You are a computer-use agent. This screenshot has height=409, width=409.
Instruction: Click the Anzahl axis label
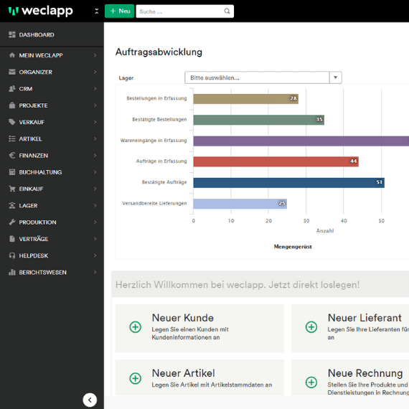(325, 230)
